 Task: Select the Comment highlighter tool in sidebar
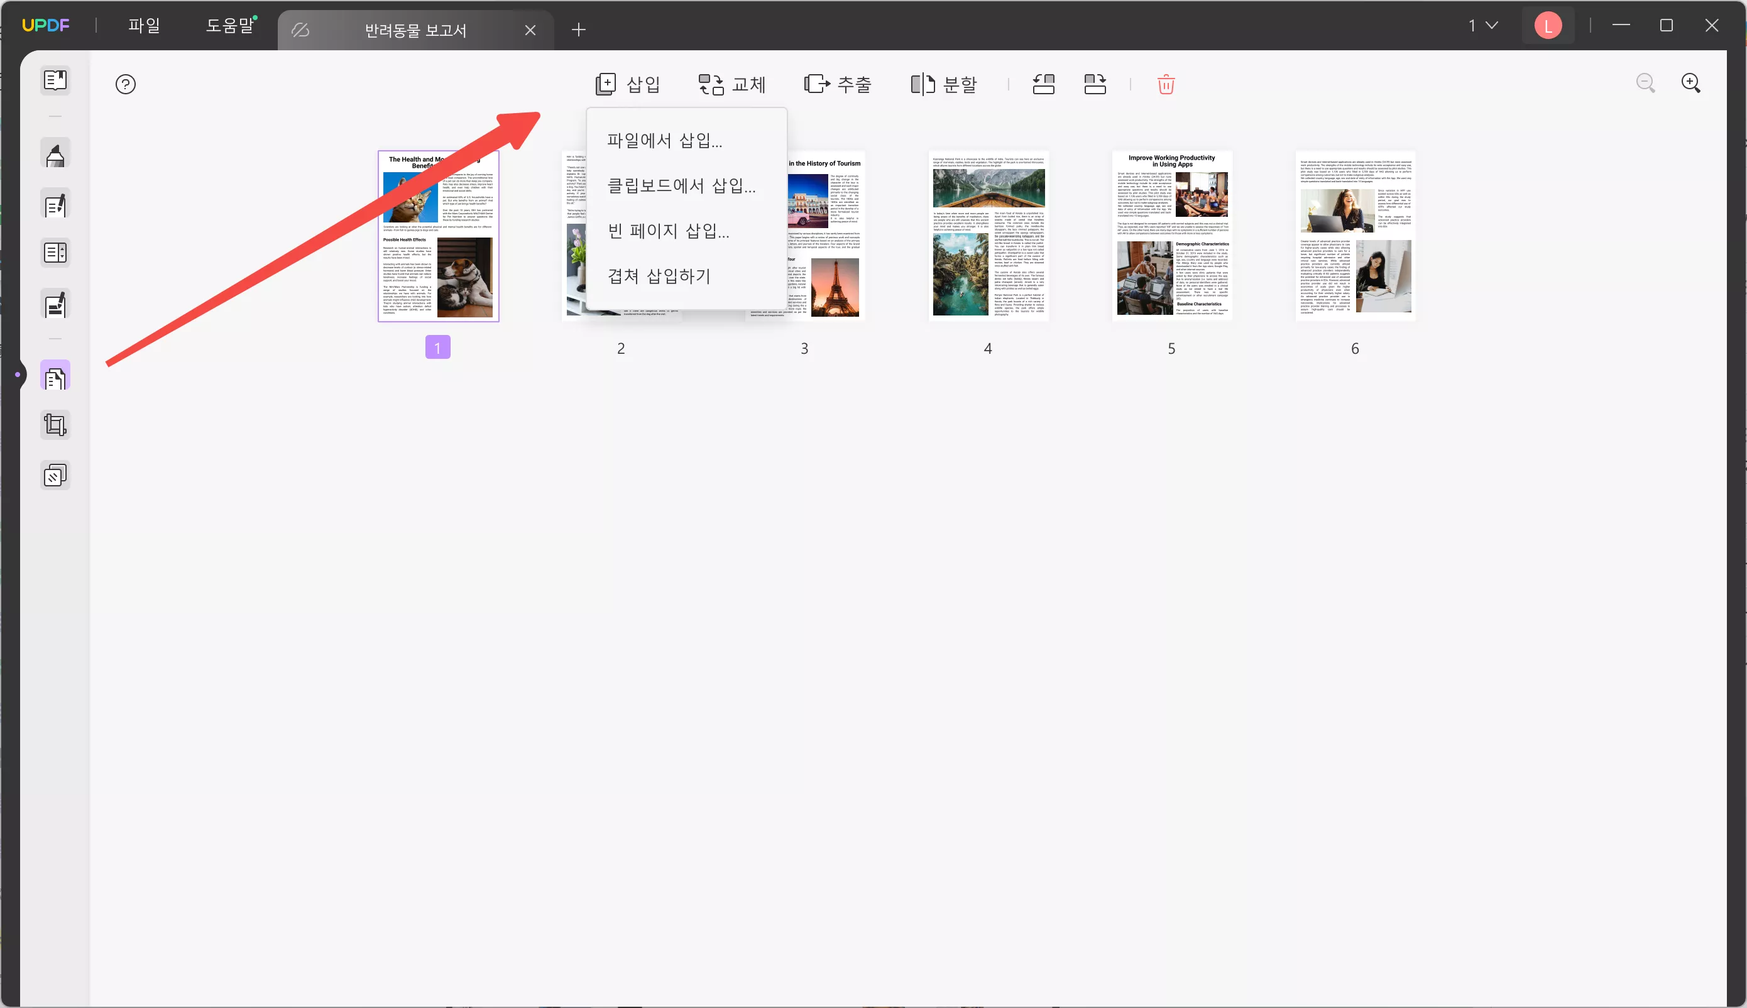click(55, 155)
